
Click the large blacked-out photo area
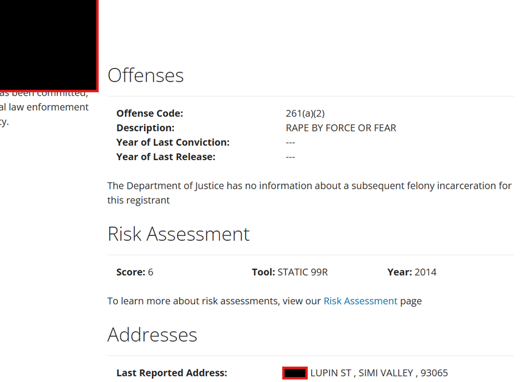48,45
